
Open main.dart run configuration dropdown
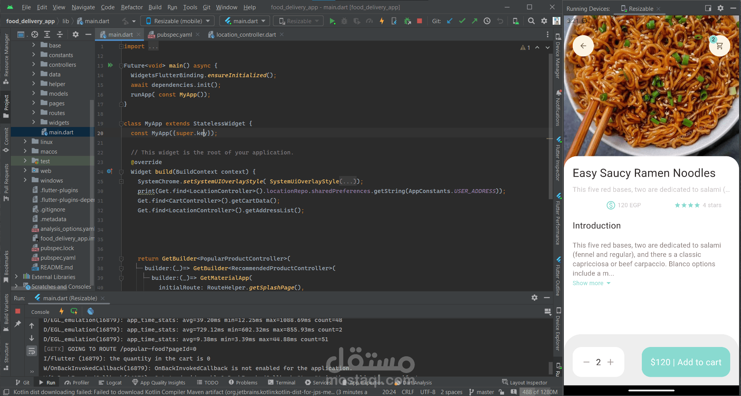[x=245, y=21]
